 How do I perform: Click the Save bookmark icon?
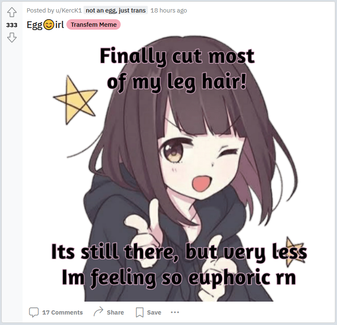click(x=139, y=312)
